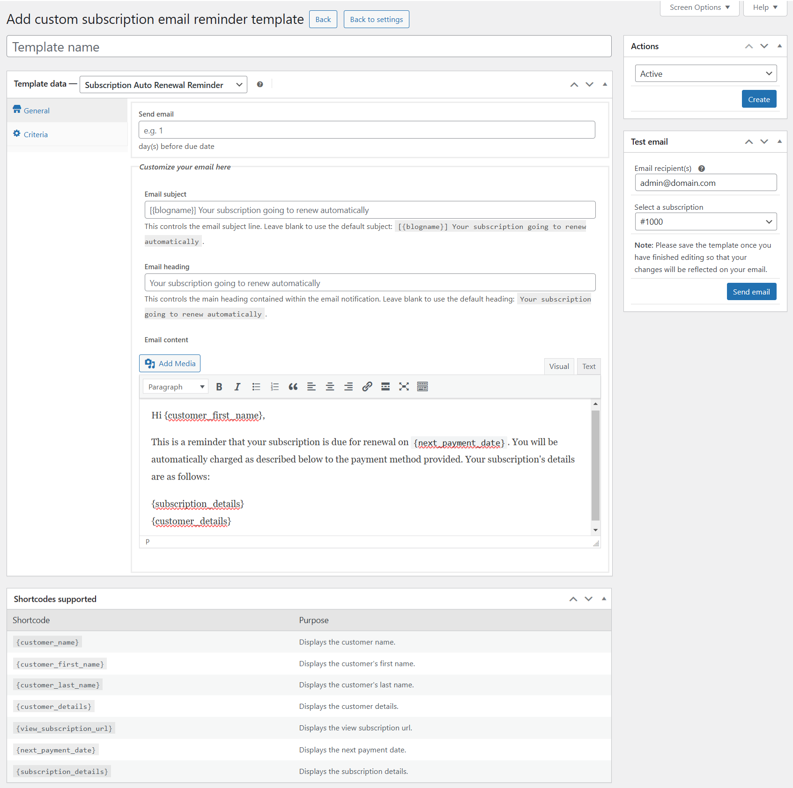793x788 pixels.
Task: Apply blockquote formatting
Action: [293, 386]
